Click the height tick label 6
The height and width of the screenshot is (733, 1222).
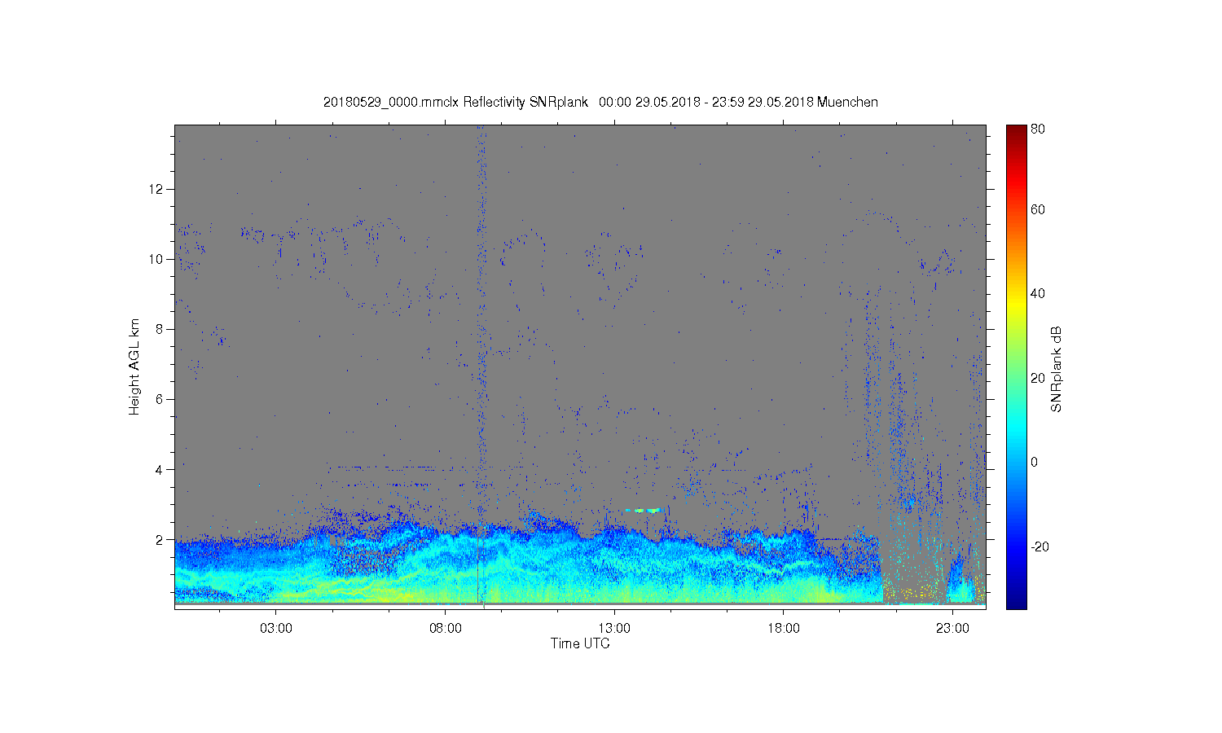[160, 399]
